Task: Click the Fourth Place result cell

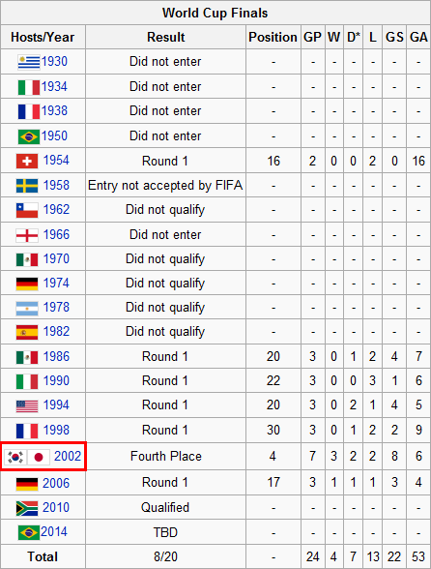Action: pos(165,456)
